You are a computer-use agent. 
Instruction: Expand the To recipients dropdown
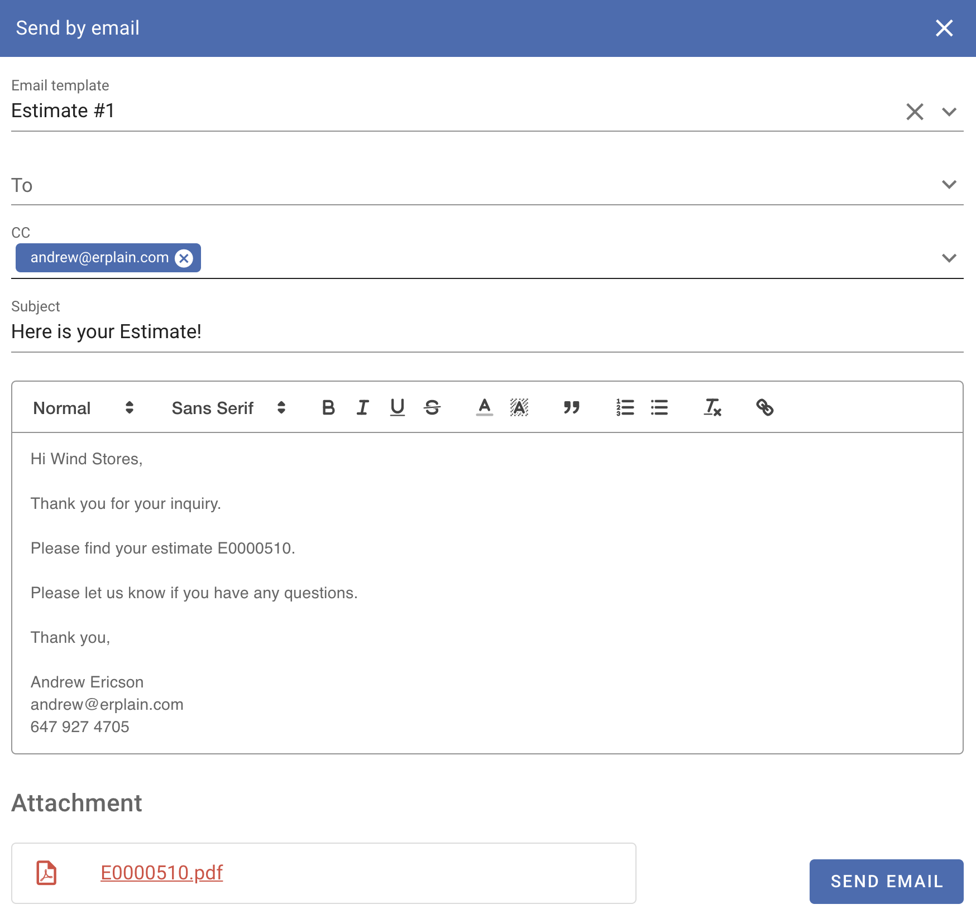949,185
